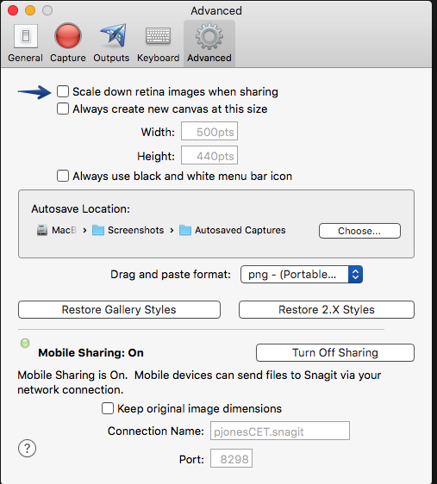
Task: Open the Drag and paste format dropdown
Action: (302, 274)
